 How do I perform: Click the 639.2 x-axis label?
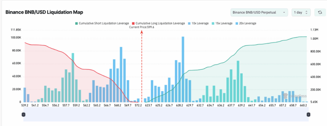(241, 105)
